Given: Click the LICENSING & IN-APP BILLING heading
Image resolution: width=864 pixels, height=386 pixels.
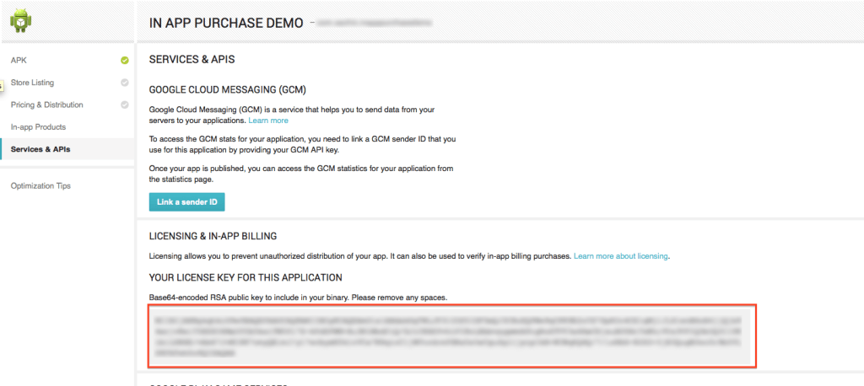Looking at the screenshot, I should [213, 236].
